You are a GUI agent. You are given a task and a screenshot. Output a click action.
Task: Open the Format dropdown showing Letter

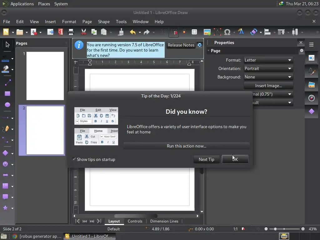[x=268, y=60]
